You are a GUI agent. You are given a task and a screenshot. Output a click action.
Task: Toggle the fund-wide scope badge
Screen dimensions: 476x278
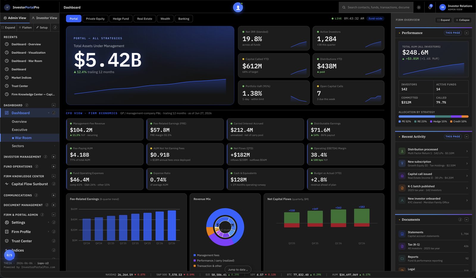(375, 18)
